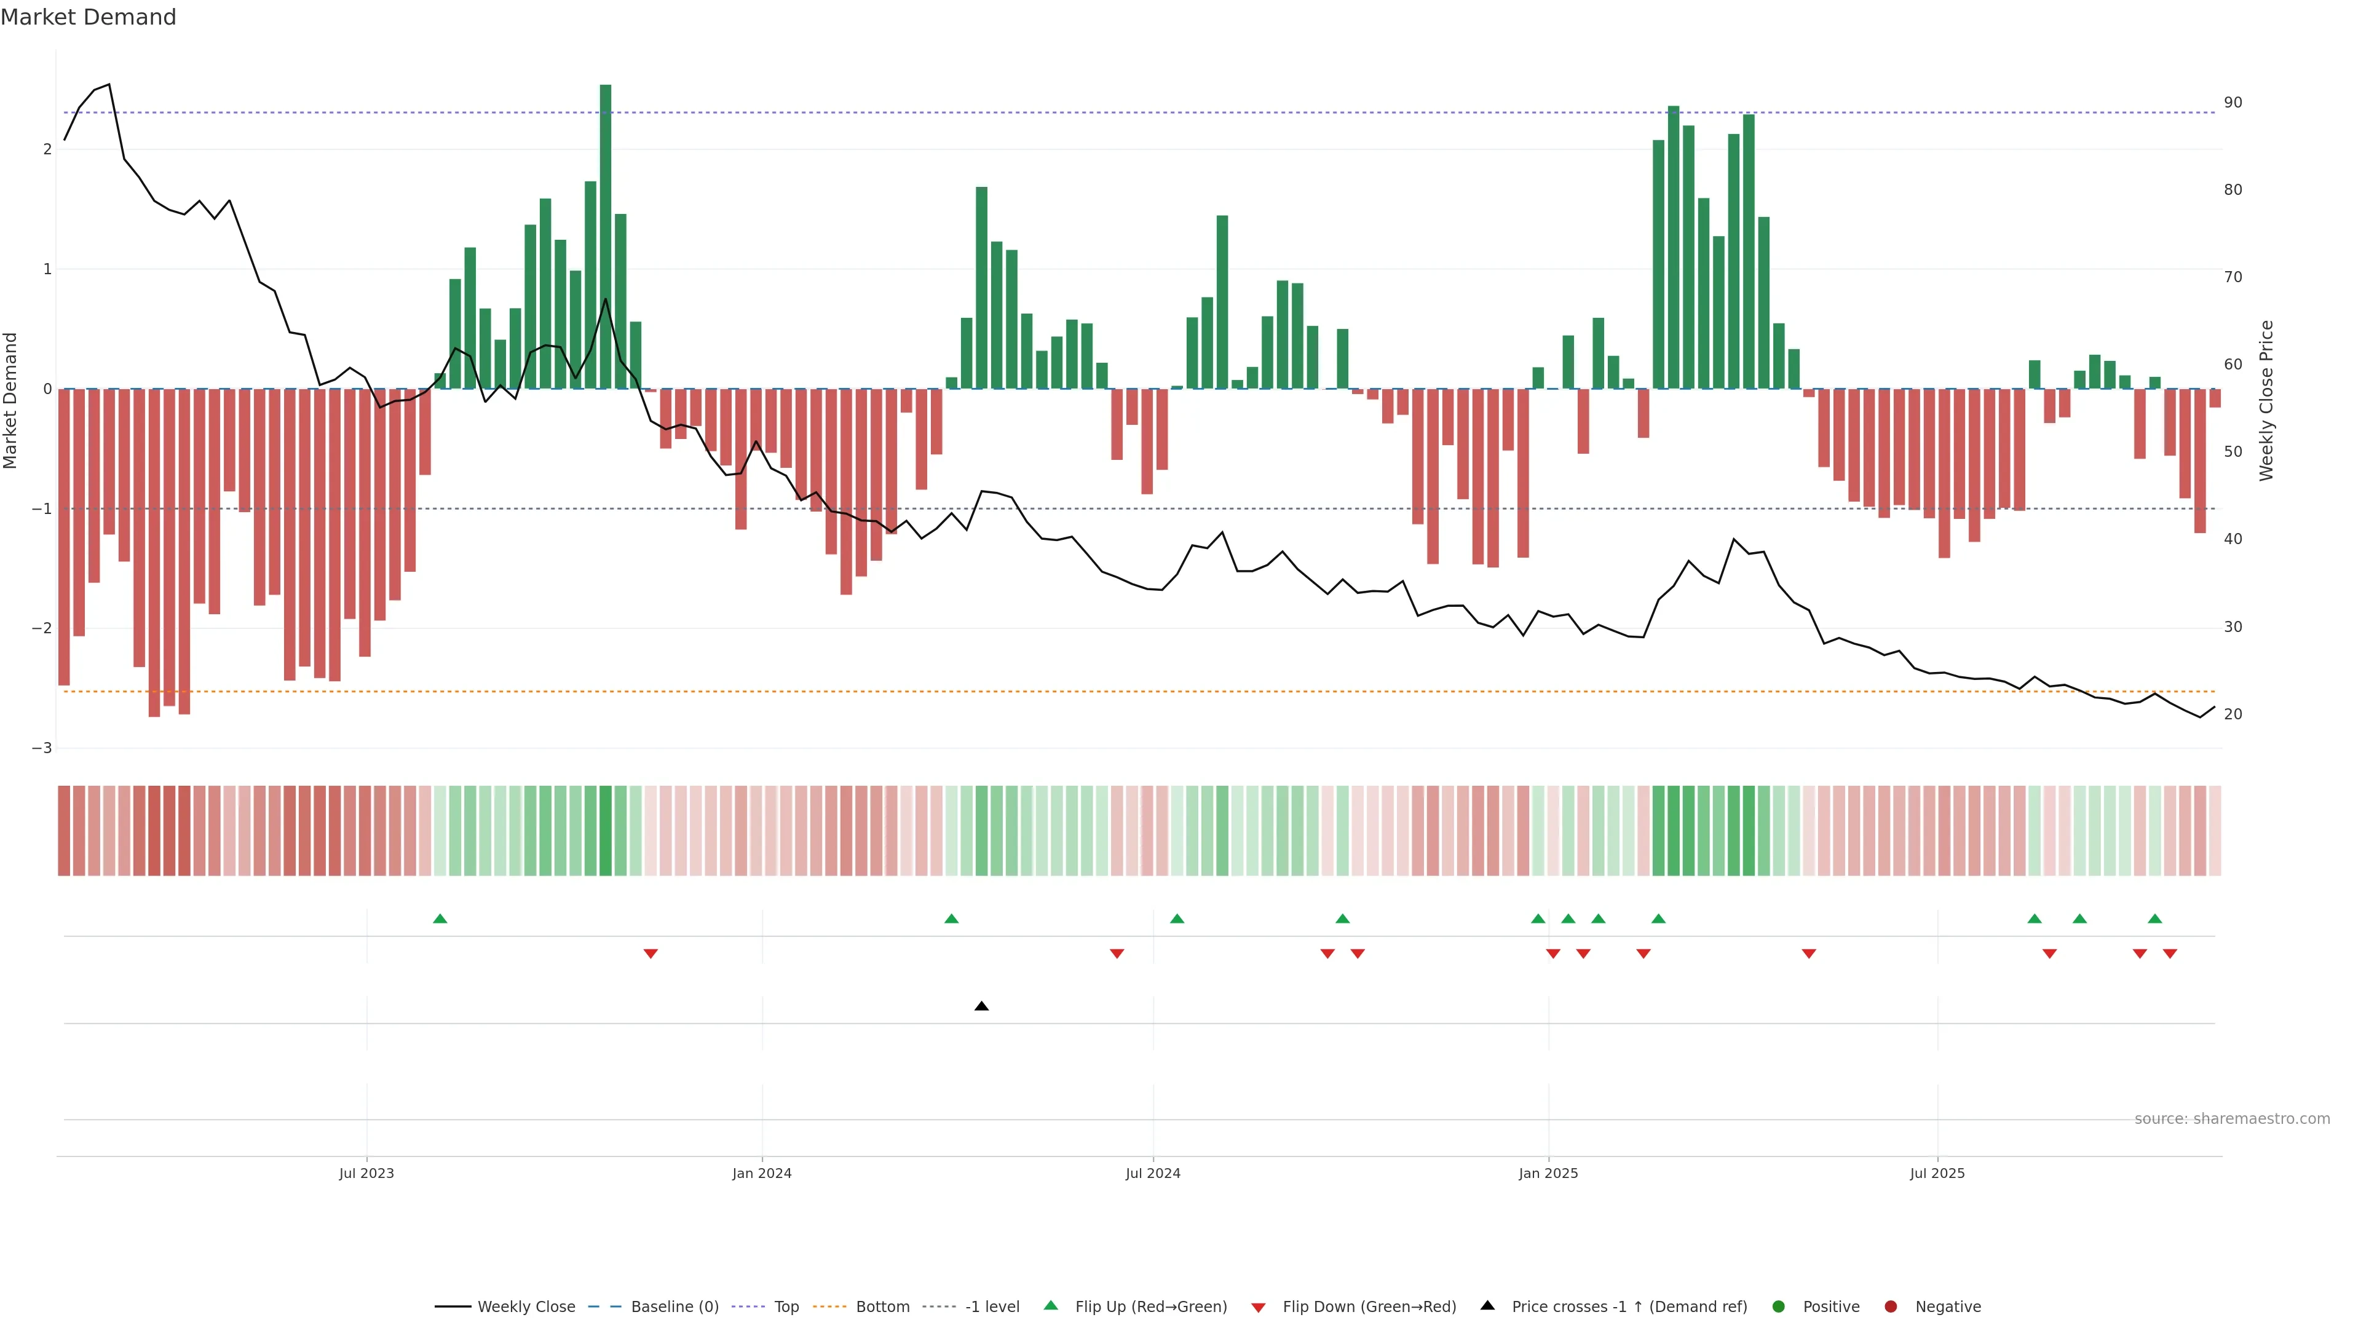Click the source: sharemaestro.com text
The width and height of the screenshot is (2361, 1328).
[x=2232, y=1118]
